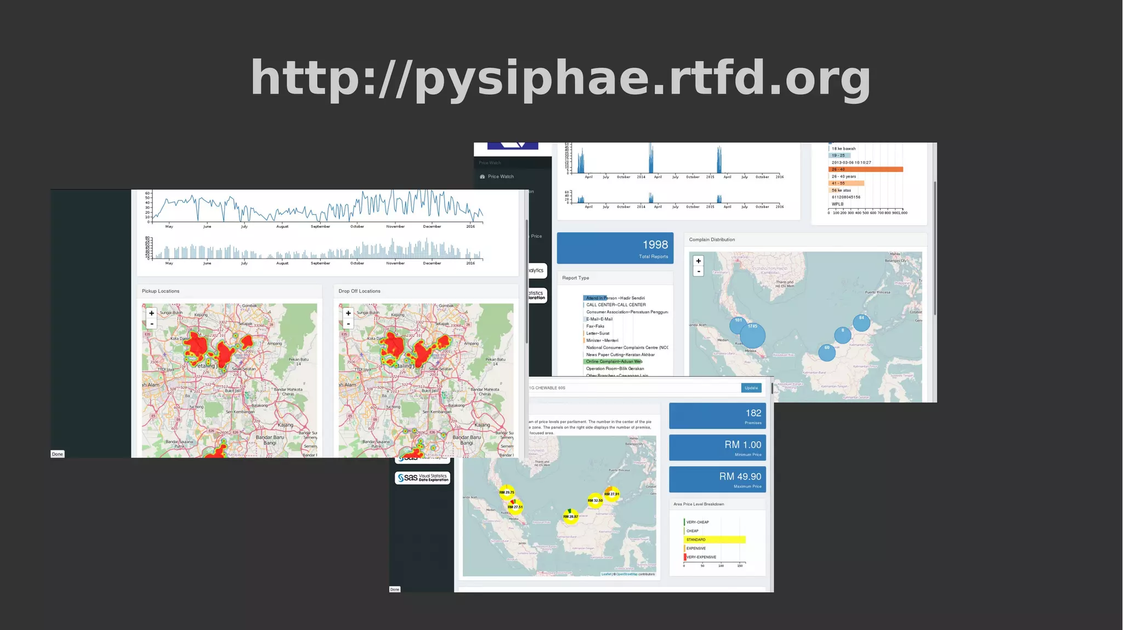Screen dimensions: 1123x630
Task: Select the EXPENSIVE price level row
Action: click(695, 548)
